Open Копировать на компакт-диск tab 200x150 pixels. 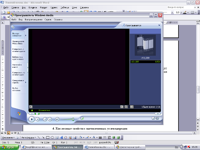click(19, 74)
